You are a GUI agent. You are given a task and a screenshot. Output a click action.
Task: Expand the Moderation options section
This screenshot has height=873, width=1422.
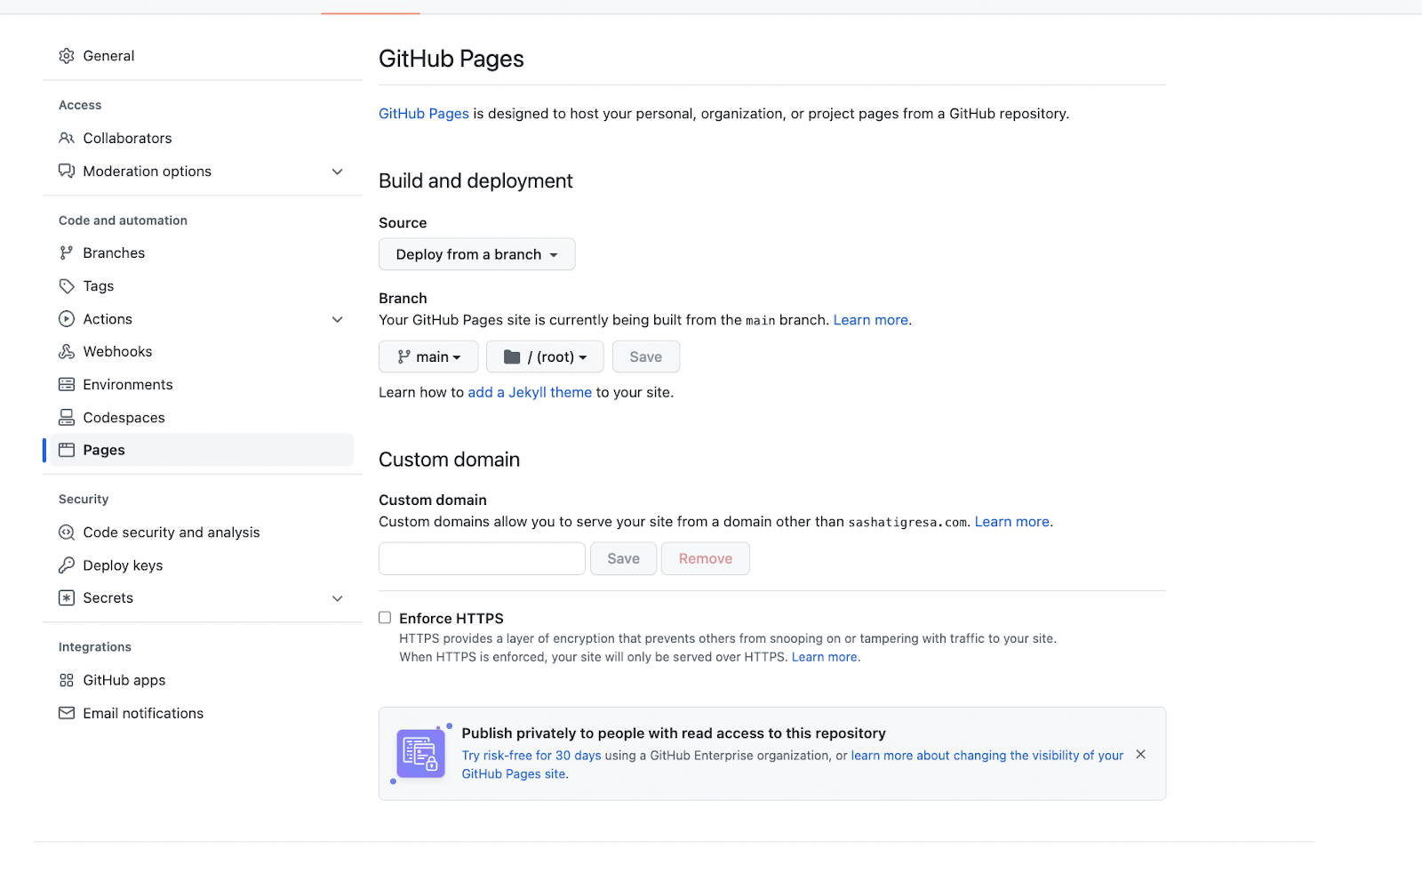pyautogui.click(x=338, y=172)
